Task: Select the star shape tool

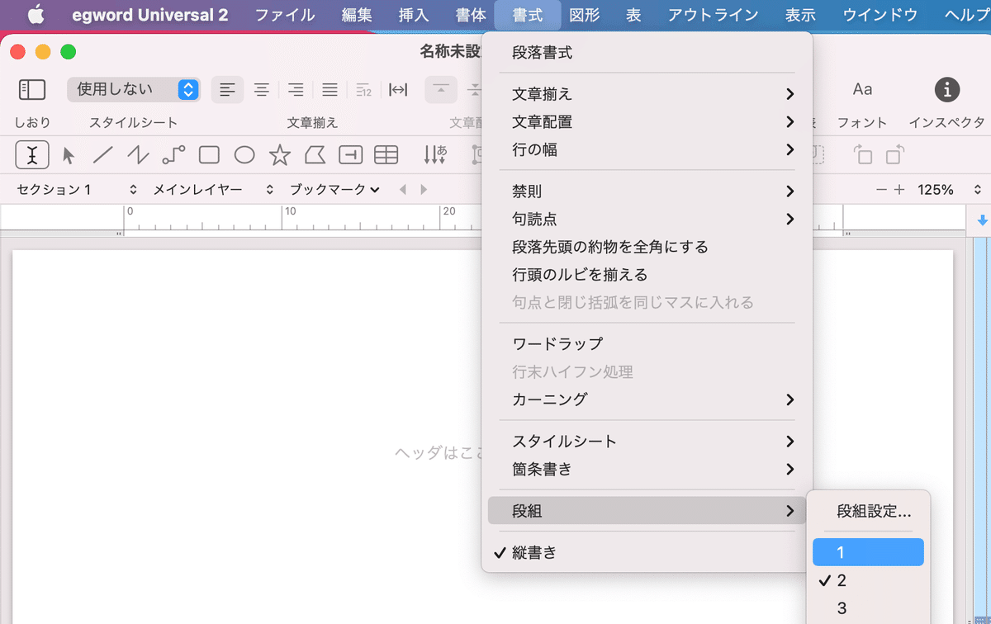Action: (280, 154)
